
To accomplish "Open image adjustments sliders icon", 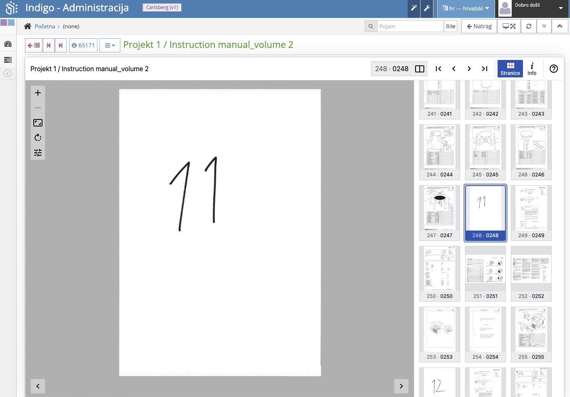I will 38,153.
